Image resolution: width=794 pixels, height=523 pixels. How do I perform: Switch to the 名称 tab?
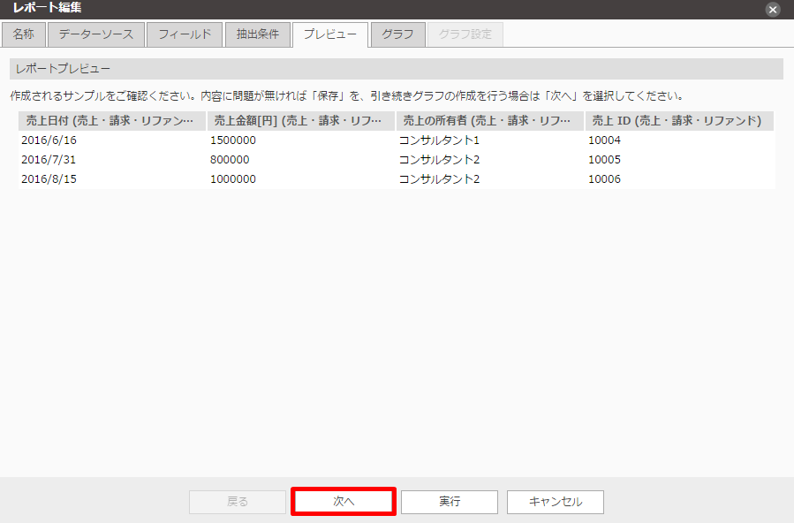pos(23,34)
